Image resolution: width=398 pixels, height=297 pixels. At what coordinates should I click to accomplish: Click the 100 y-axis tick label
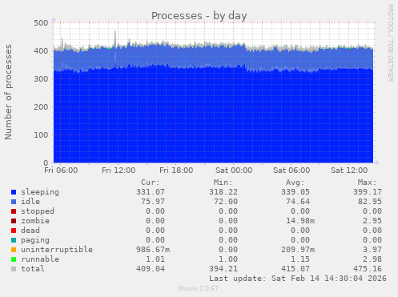pos(41,135)
